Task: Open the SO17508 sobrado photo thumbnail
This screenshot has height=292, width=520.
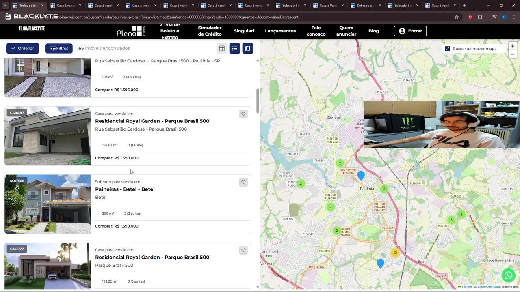Action: click(48, 204)
